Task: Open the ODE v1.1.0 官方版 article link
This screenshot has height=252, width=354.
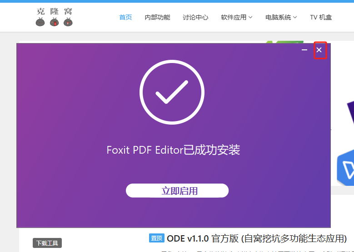Action: tap(257, 238)
